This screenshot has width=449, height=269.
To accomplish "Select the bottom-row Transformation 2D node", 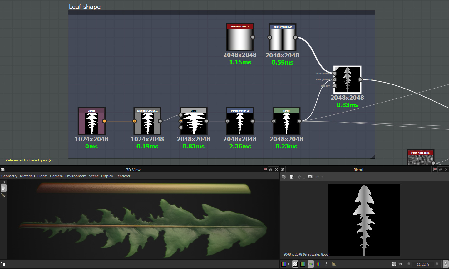I will (240, 121).
